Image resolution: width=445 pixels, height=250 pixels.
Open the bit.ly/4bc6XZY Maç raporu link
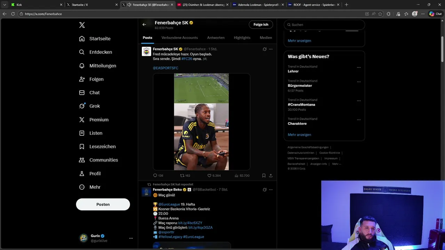point(190,223)
